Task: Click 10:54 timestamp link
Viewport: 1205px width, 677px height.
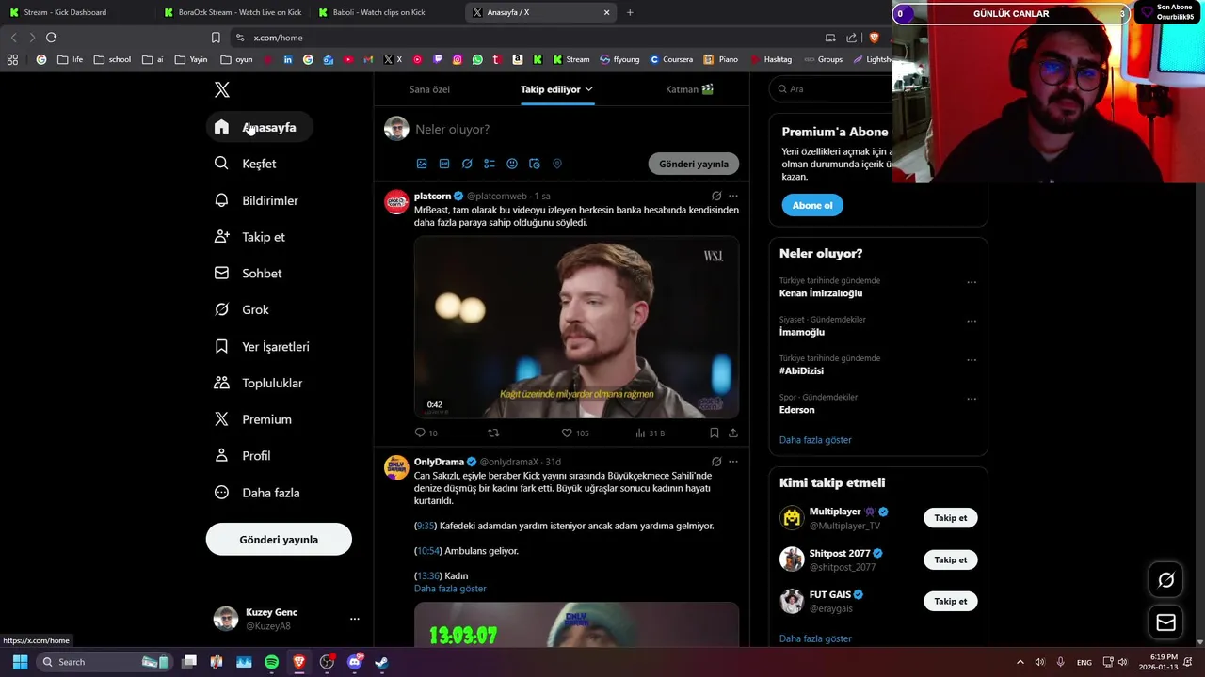Action: click(428, 551)
